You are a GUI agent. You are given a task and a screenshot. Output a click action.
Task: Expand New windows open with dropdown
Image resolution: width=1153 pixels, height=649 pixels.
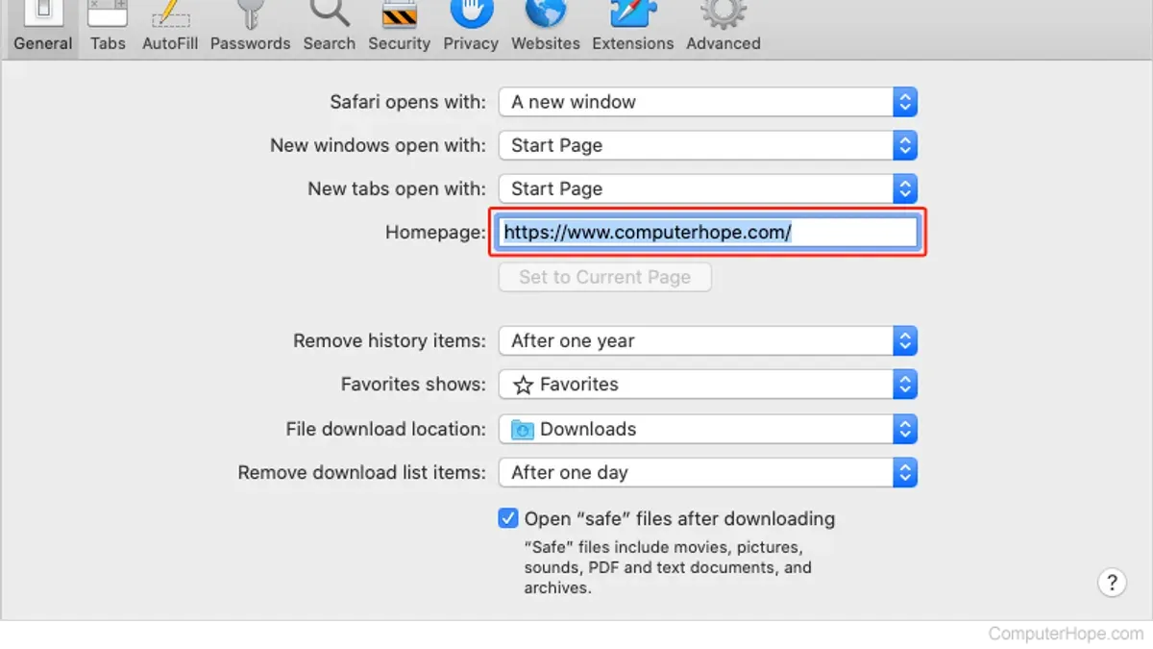[x=708, y=145]
